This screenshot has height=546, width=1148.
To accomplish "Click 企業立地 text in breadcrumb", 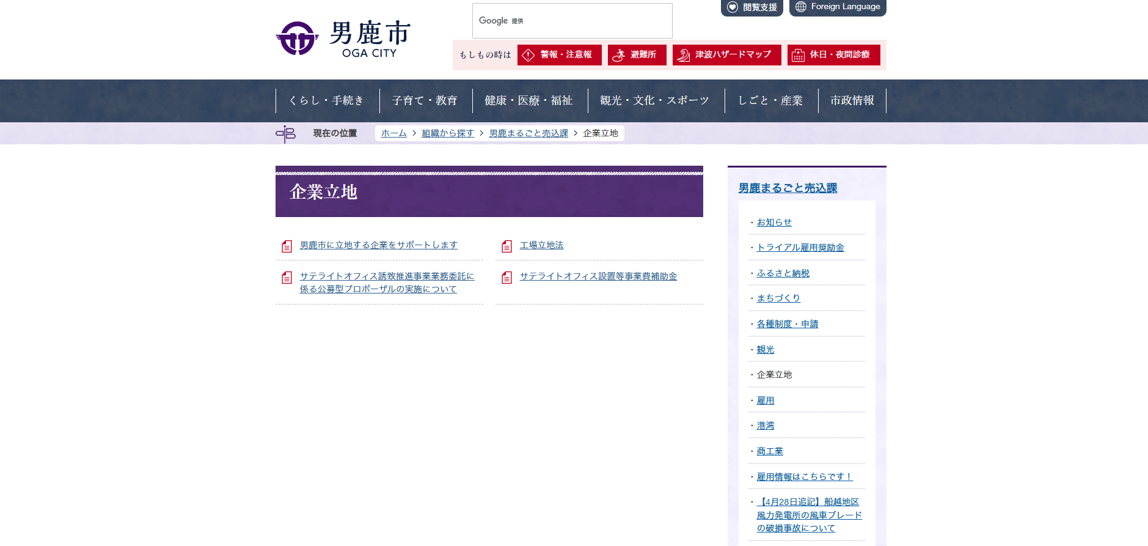I will (x=601, y=133).
